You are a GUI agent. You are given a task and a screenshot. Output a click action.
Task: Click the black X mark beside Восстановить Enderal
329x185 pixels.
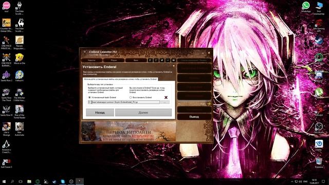tap(166, 97)
